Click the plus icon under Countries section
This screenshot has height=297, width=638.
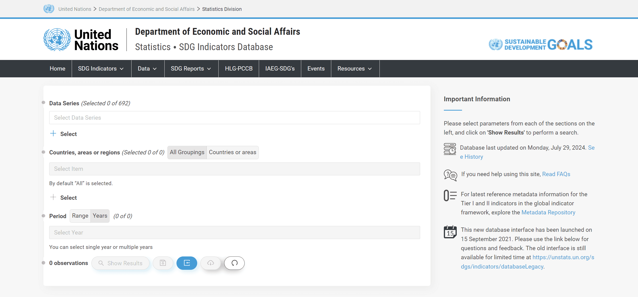click(53, 197)
